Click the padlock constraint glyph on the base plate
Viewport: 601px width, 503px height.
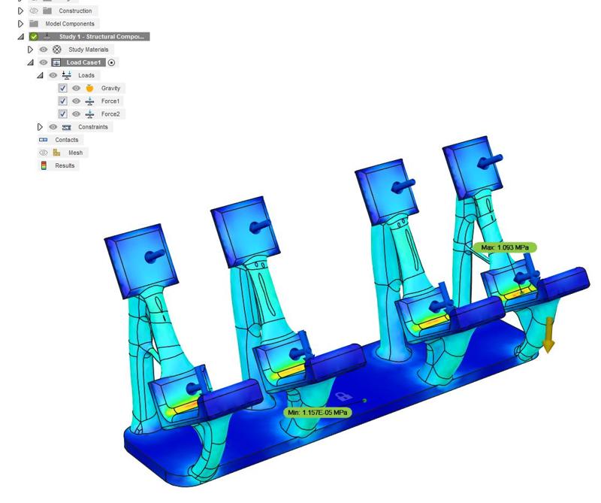[x=343, y=397]
